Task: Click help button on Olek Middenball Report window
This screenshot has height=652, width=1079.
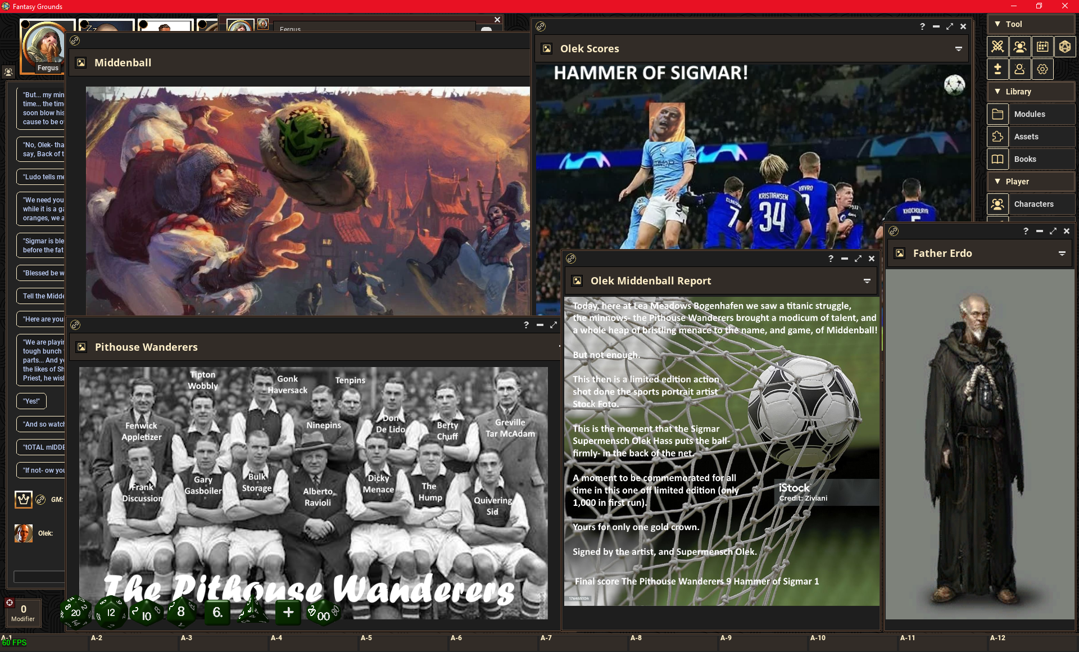Action: 831,259
